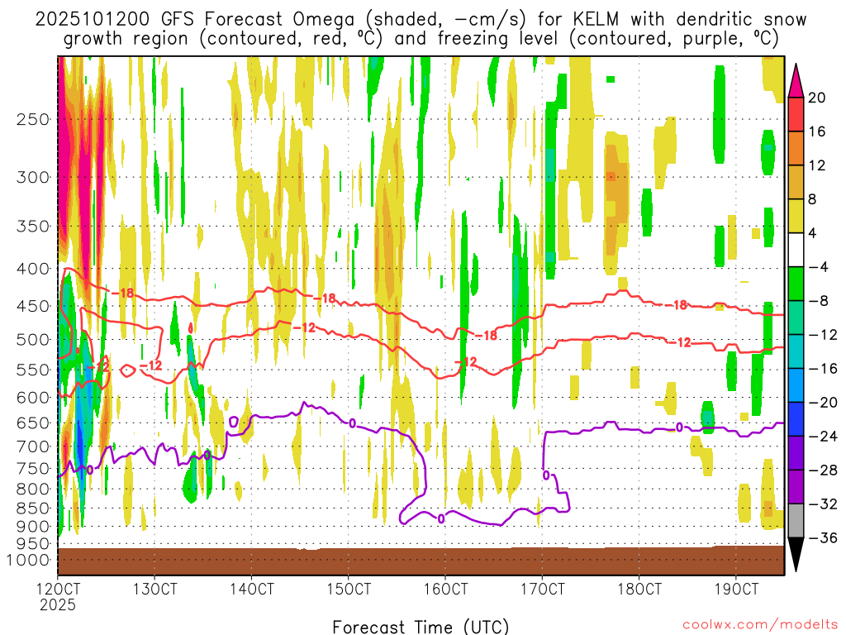Viewport: 846px width, 635px height.
Task: Click the colorbar value label 8
Action: [813, 199]
